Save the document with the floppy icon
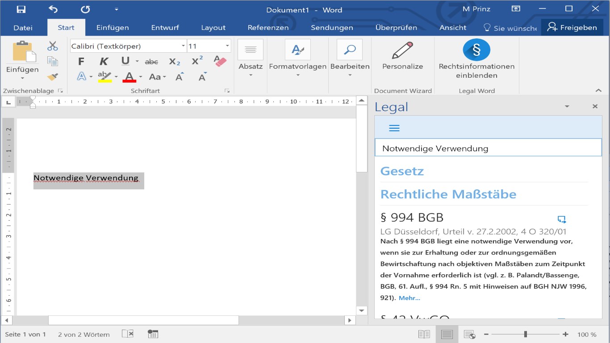 [21, 9]
